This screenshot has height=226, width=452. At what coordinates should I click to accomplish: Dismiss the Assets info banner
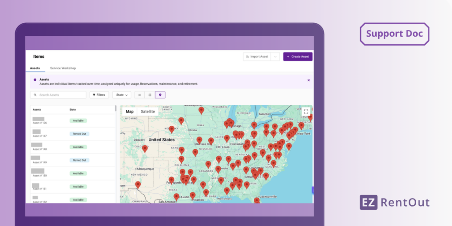point(309,80)
